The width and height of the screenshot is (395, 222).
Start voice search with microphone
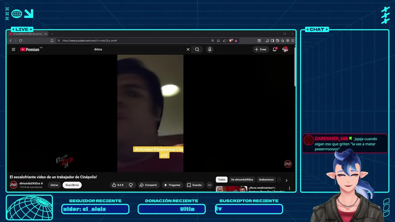pos(210,49)
